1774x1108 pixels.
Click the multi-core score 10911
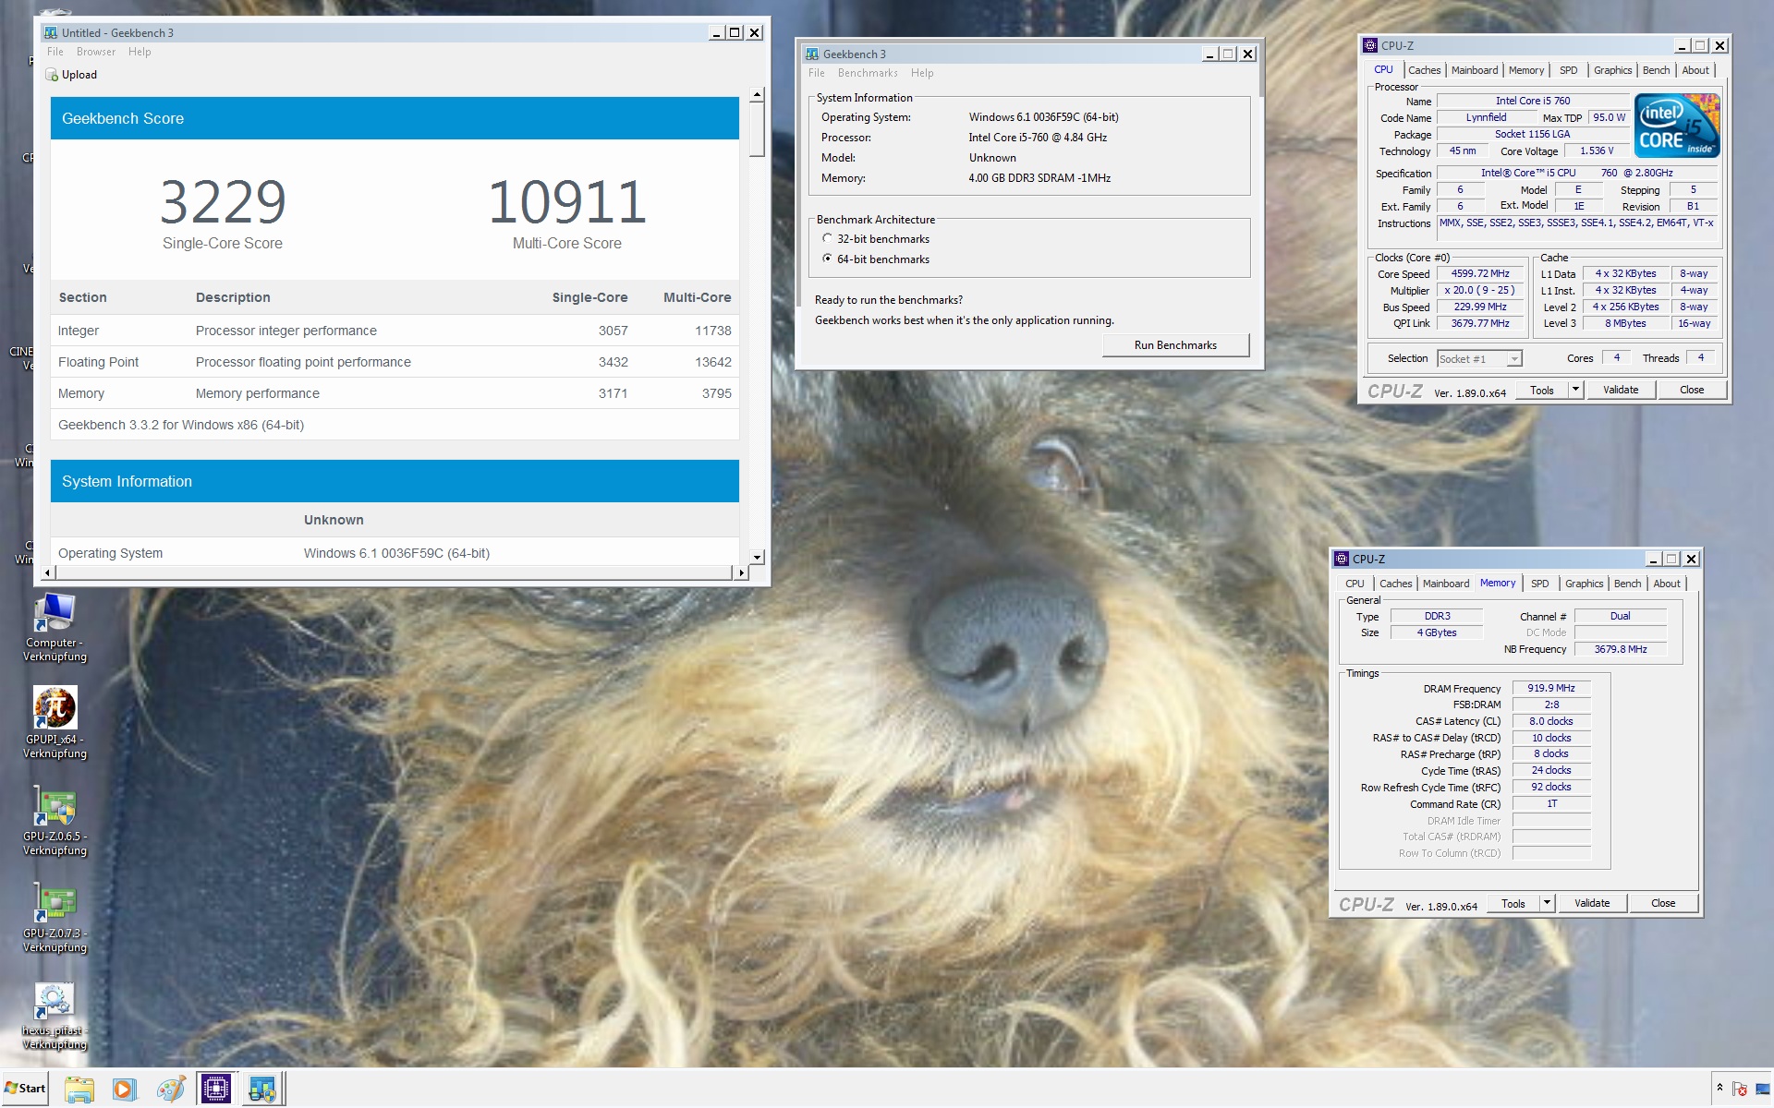(x=566, y=202)
